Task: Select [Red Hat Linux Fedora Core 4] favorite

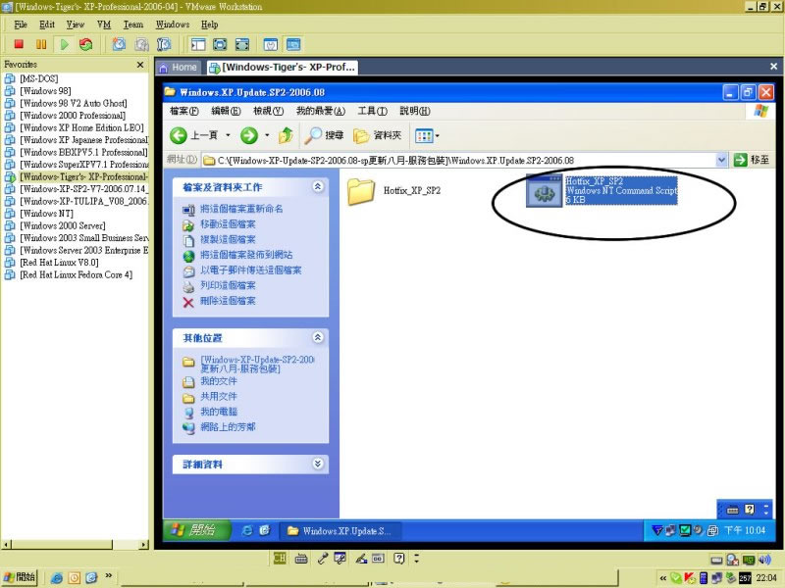Action: (77, 275)
